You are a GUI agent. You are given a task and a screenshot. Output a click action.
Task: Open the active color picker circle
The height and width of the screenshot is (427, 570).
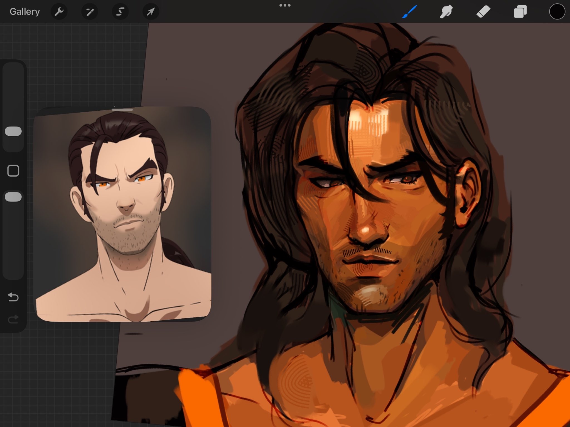coord(557,12)
